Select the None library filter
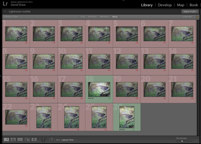Screen dimensions: 201x144 click(115, 17)
